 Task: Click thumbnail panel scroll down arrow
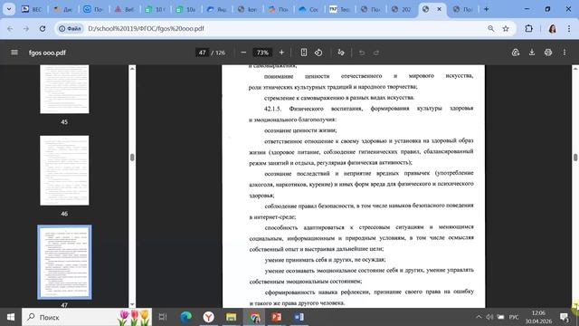coord(132,304)
